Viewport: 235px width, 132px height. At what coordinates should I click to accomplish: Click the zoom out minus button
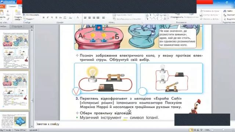tap(212, 130)
